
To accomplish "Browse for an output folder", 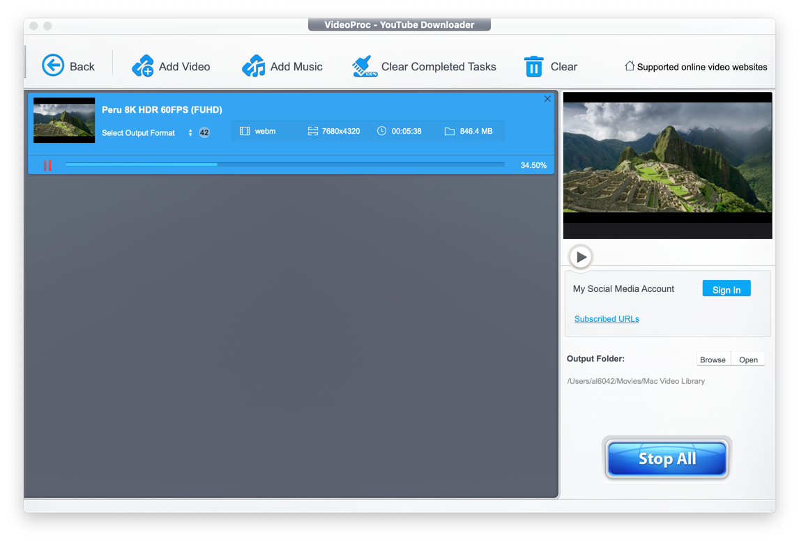I will [713, 359].
